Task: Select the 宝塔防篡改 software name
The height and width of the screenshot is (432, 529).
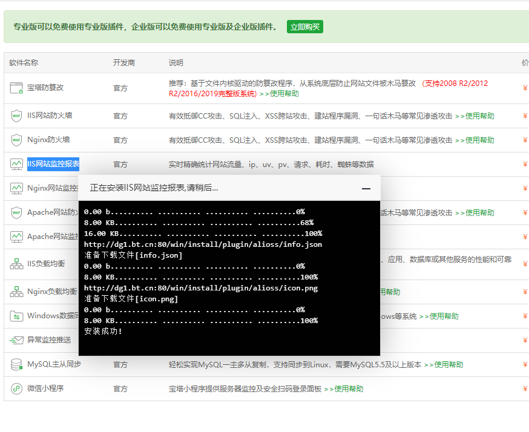Action: 45,88
